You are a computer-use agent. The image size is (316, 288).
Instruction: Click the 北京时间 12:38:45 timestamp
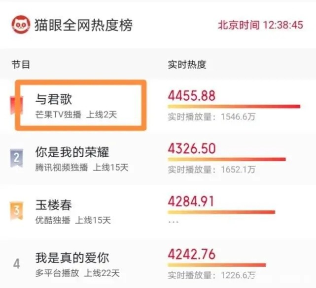pyautogui.click(x=260, y=25)
